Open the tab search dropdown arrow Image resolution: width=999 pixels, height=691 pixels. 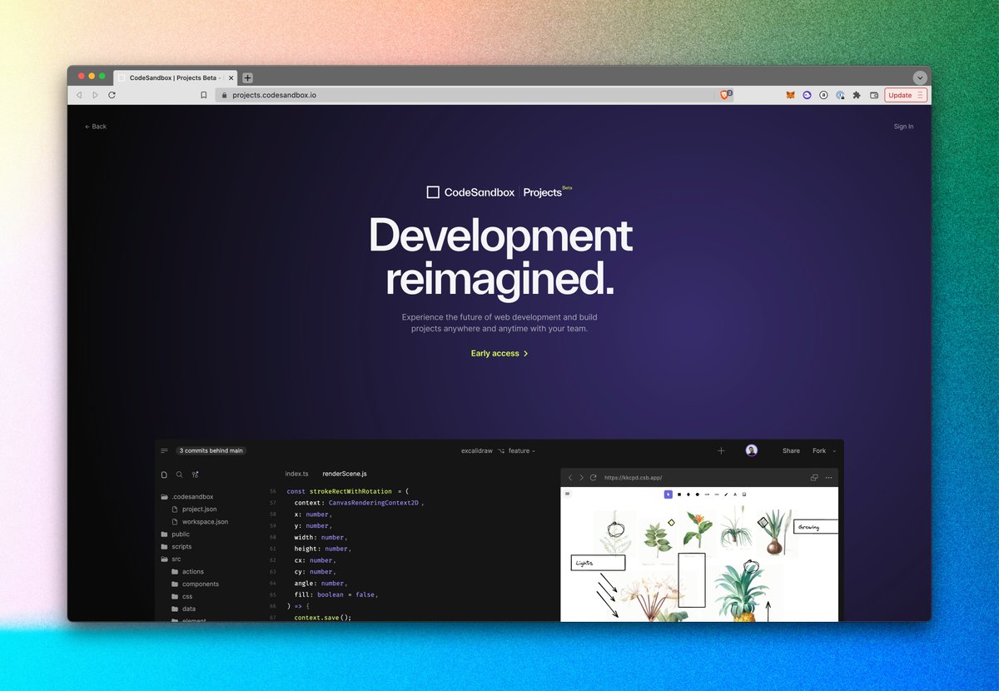(919, 77)
